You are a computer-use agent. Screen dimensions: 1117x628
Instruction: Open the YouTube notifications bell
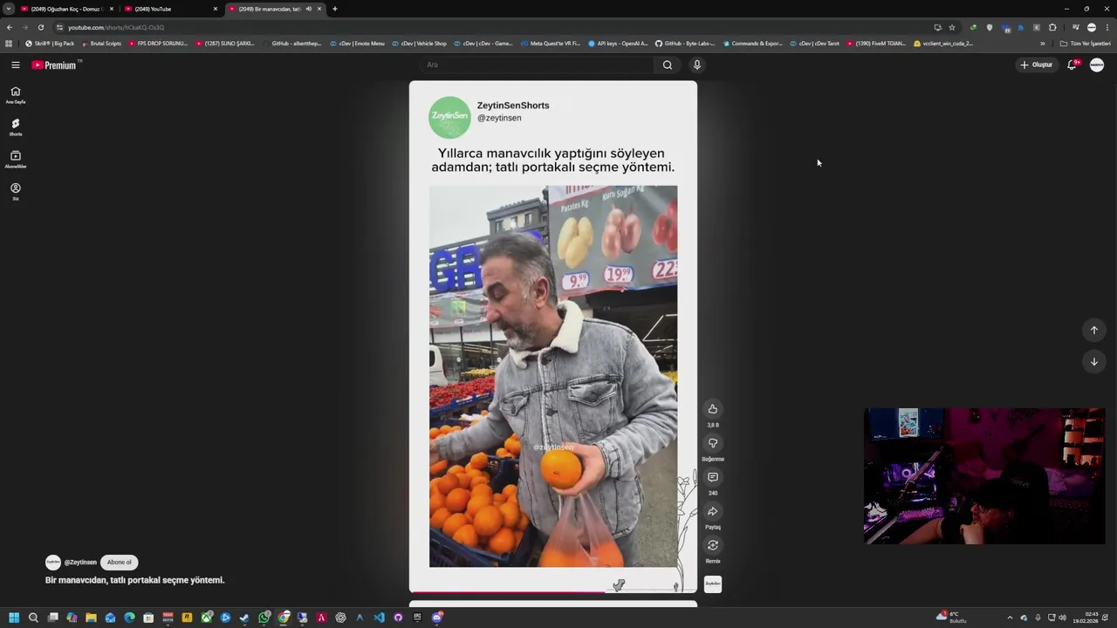point(1072,65)
